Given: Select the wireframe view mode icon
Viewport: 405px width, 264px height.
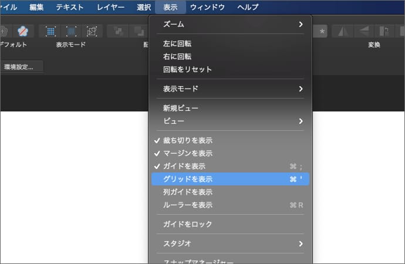Looking at the screenshot, I should point(92,31).
